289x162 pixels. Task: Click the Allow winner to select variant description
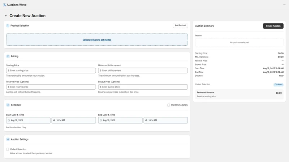31,153
